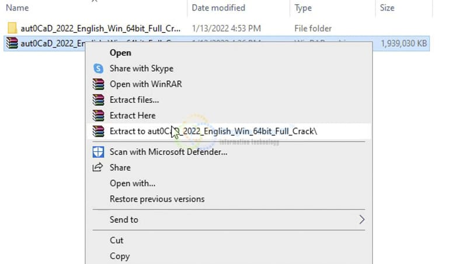Click WinRAR icon beside Open with WinRAR
This screenshot has width=467, height=264.
98,84
